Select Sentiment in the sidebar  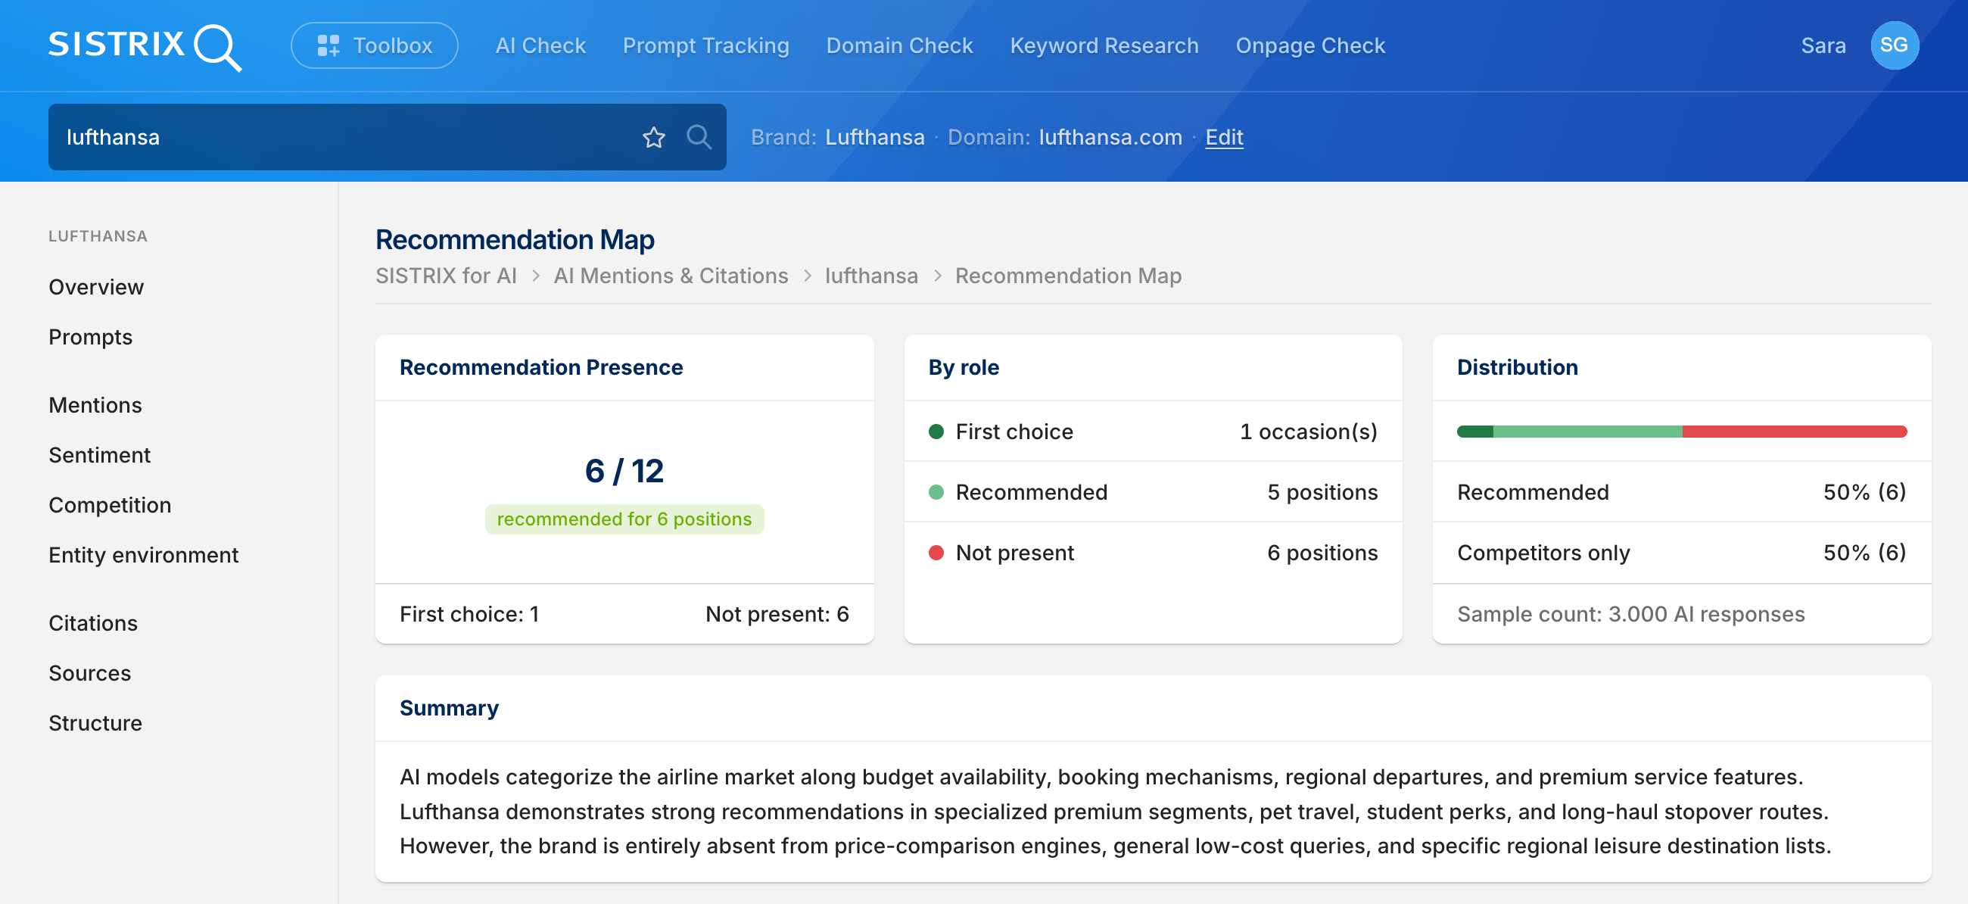(99, 456)
